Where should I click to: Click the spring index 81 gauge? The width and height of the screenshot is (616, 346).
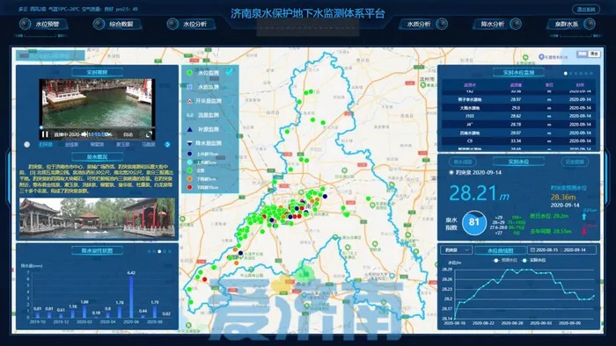click(474, 222)
